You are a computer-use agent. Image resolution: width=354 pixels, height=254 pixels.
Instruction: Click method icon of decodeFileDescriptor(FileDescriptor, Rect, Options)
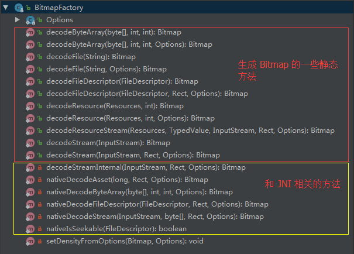tap(30, 94)
